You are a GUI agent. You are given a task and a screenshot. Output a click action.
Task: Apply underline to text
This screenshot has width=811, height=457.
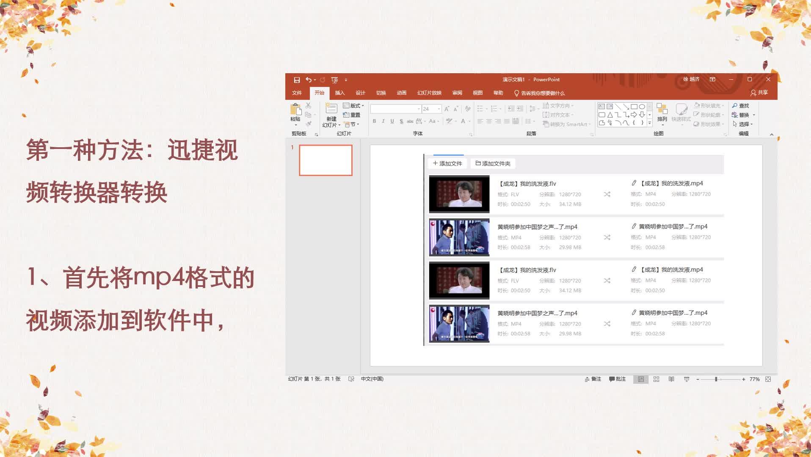click(x=392, y=121)
